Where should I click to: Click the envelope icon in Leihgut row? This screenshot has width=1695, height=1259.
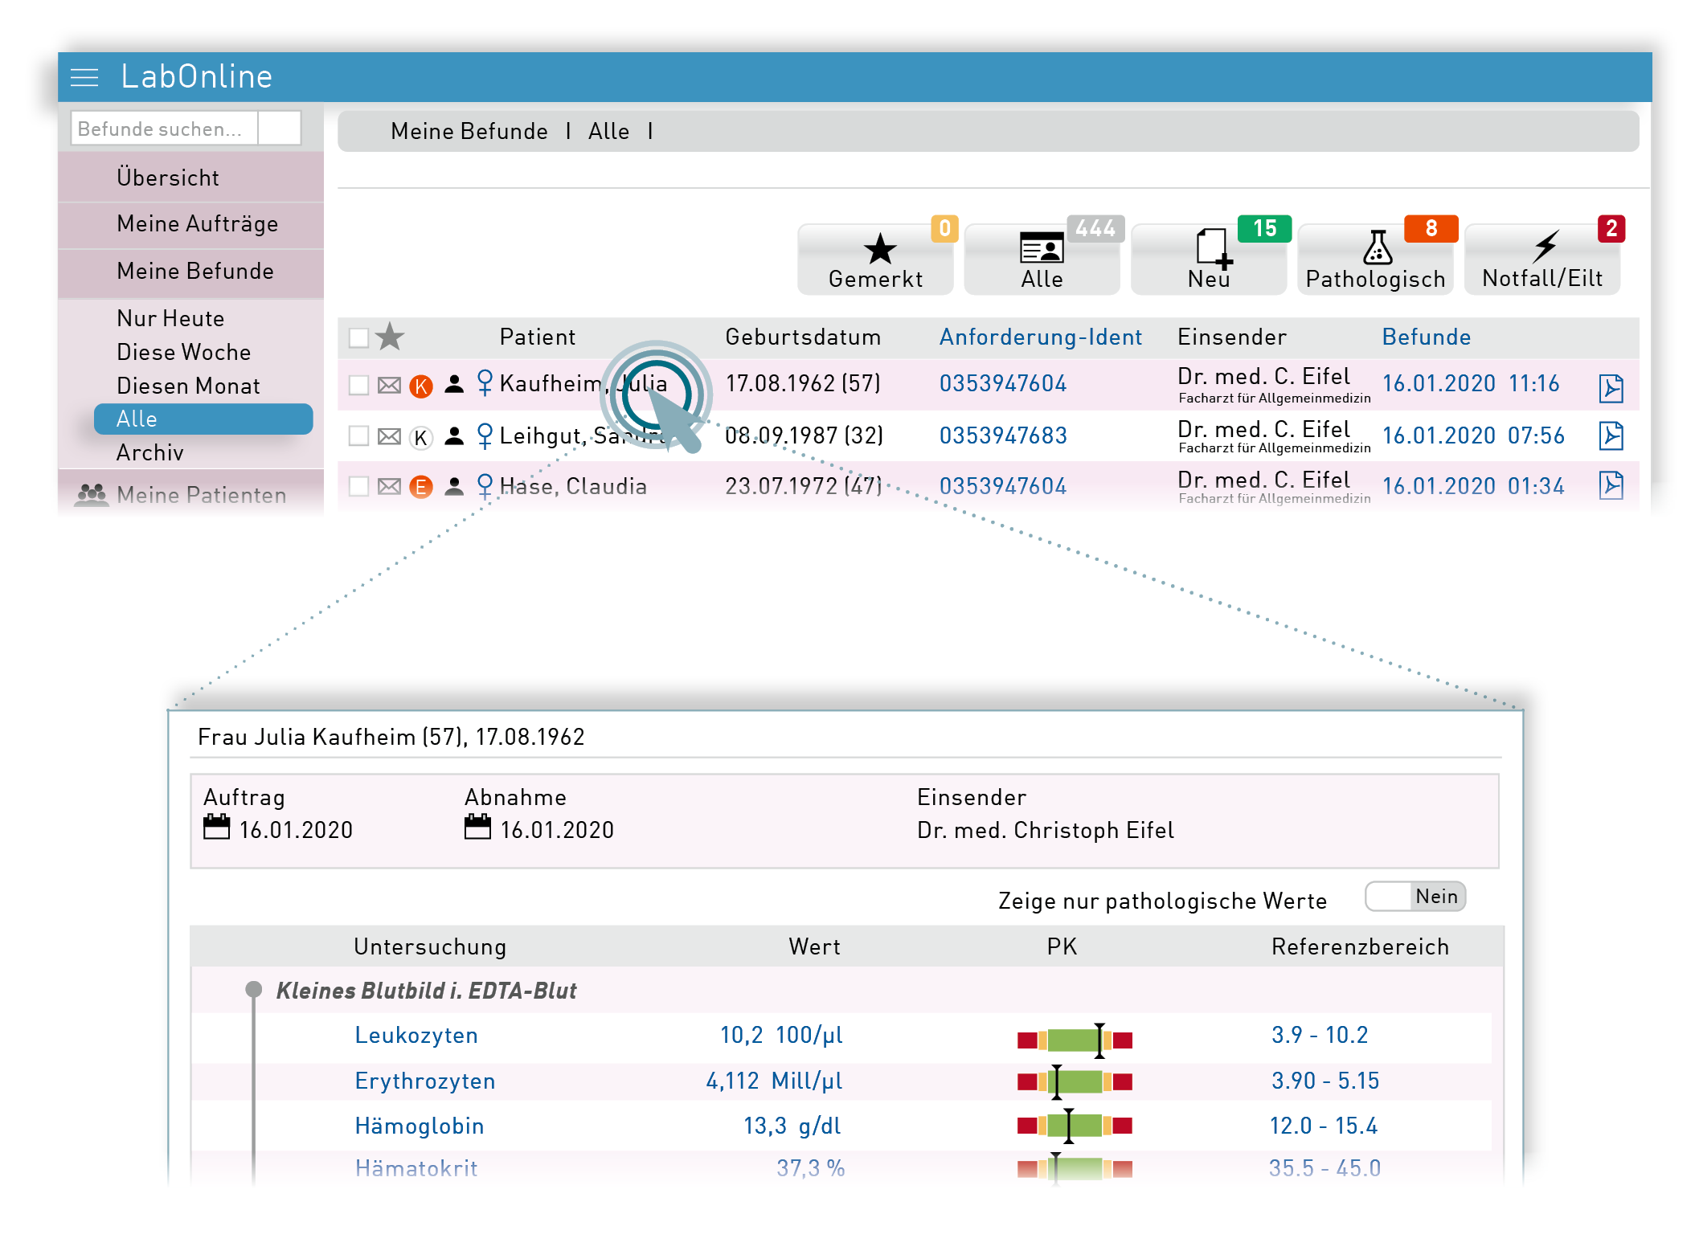(x=389, y=436)
